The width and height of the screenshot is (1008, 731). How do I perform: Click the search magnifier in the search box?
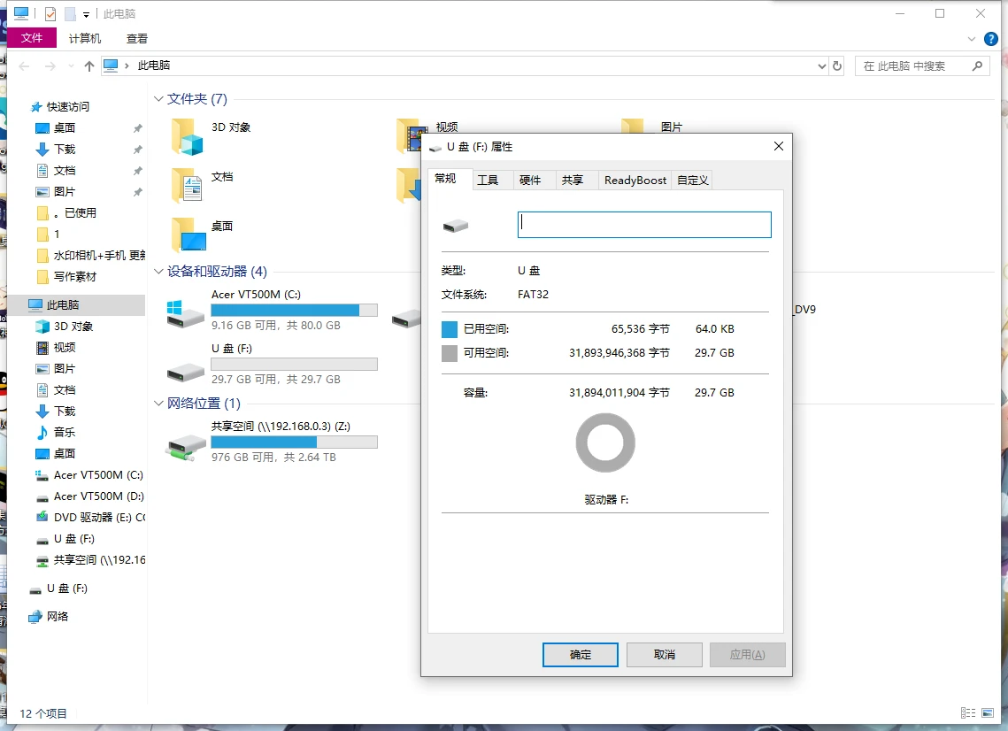click(977, 65)
